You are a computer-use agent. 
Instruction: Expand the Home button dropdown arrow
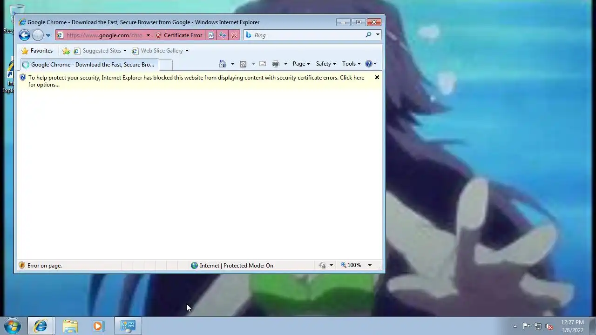pos(232,64)
